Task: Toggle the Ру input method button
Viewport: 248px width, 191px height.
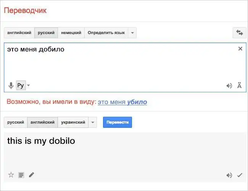Action: tap(21, 85)
